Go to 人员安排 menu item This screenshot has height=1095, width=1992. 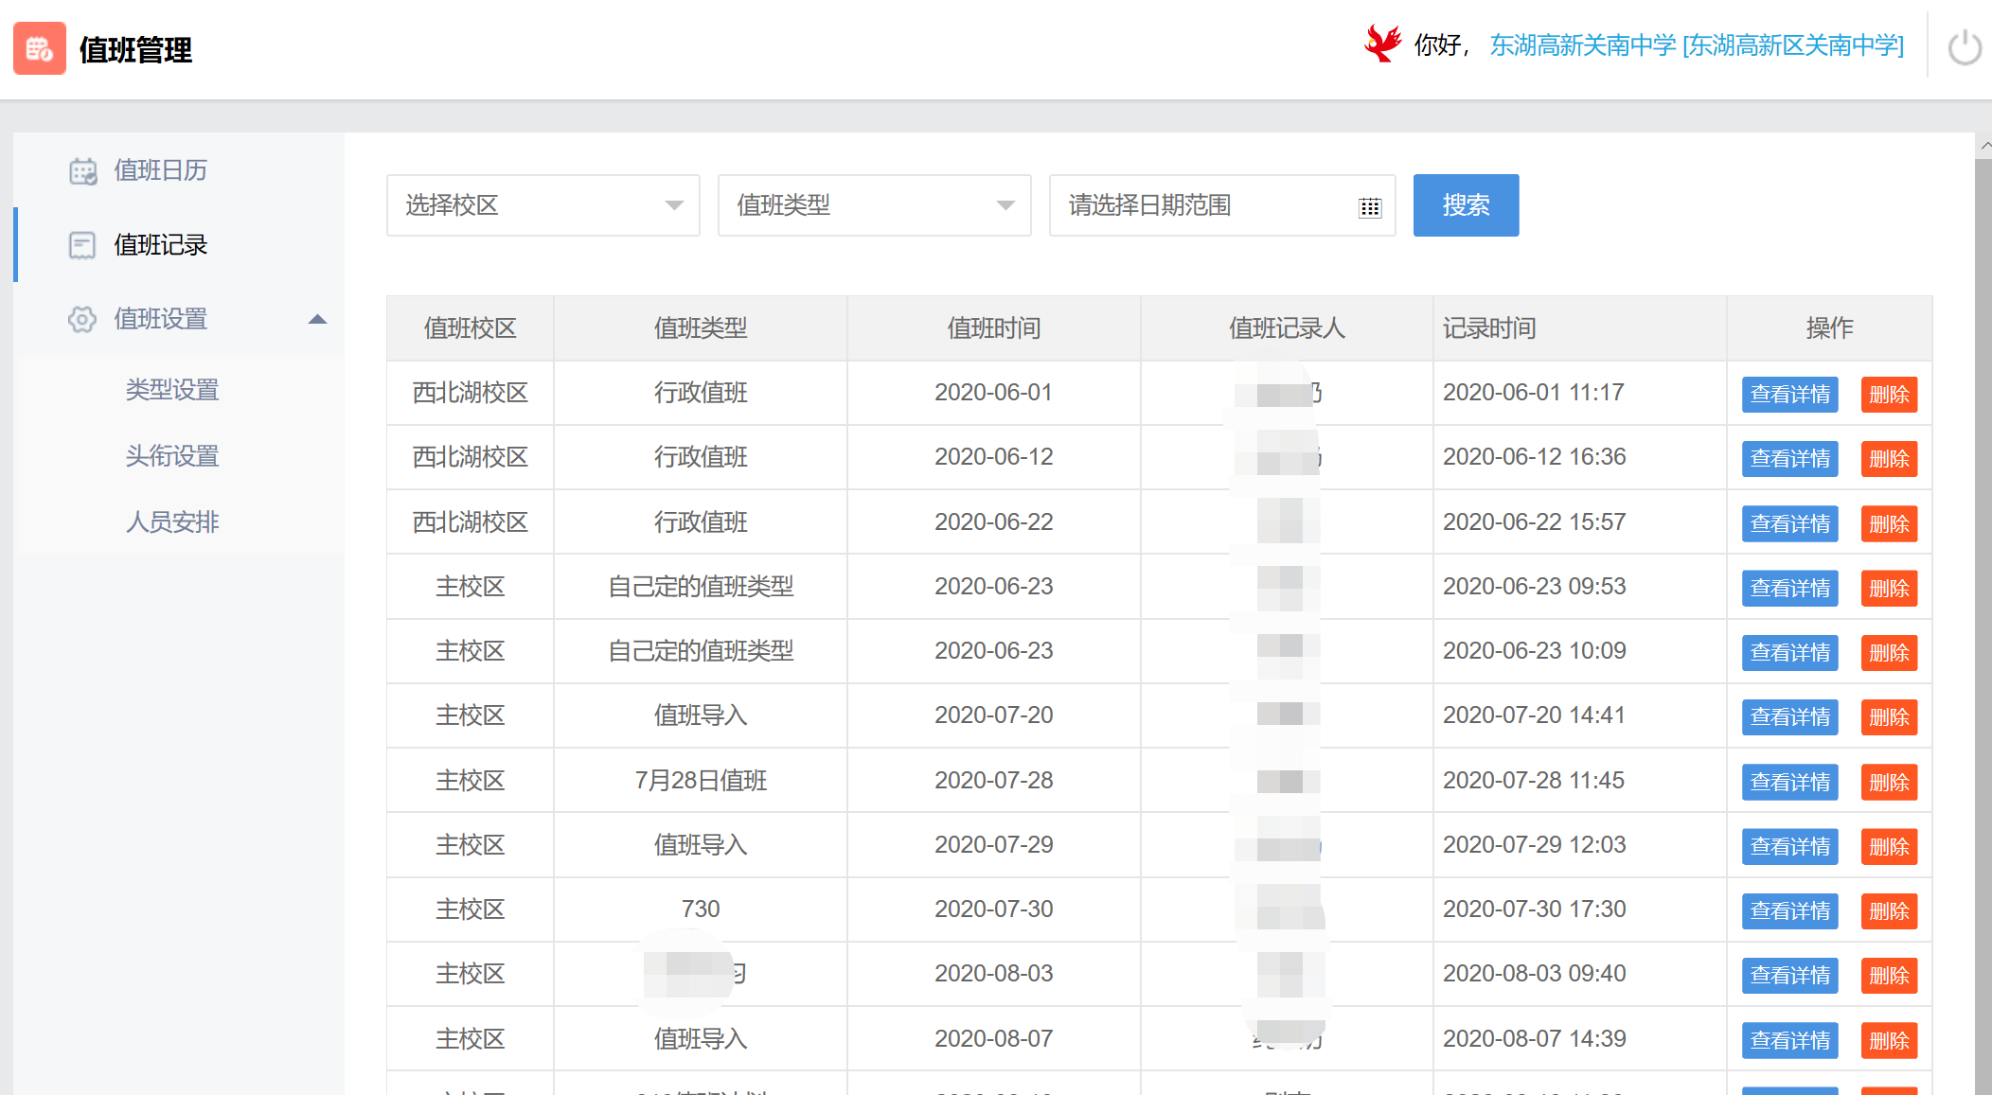pos(172,522)
